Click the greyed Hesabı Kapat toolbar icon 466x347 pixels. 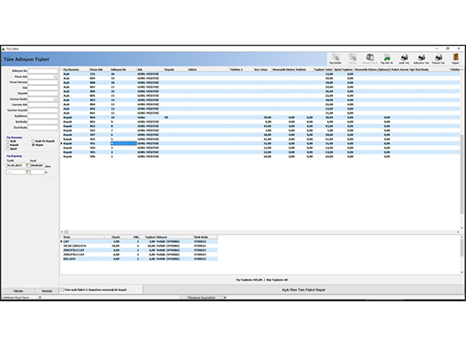(370, 58)
